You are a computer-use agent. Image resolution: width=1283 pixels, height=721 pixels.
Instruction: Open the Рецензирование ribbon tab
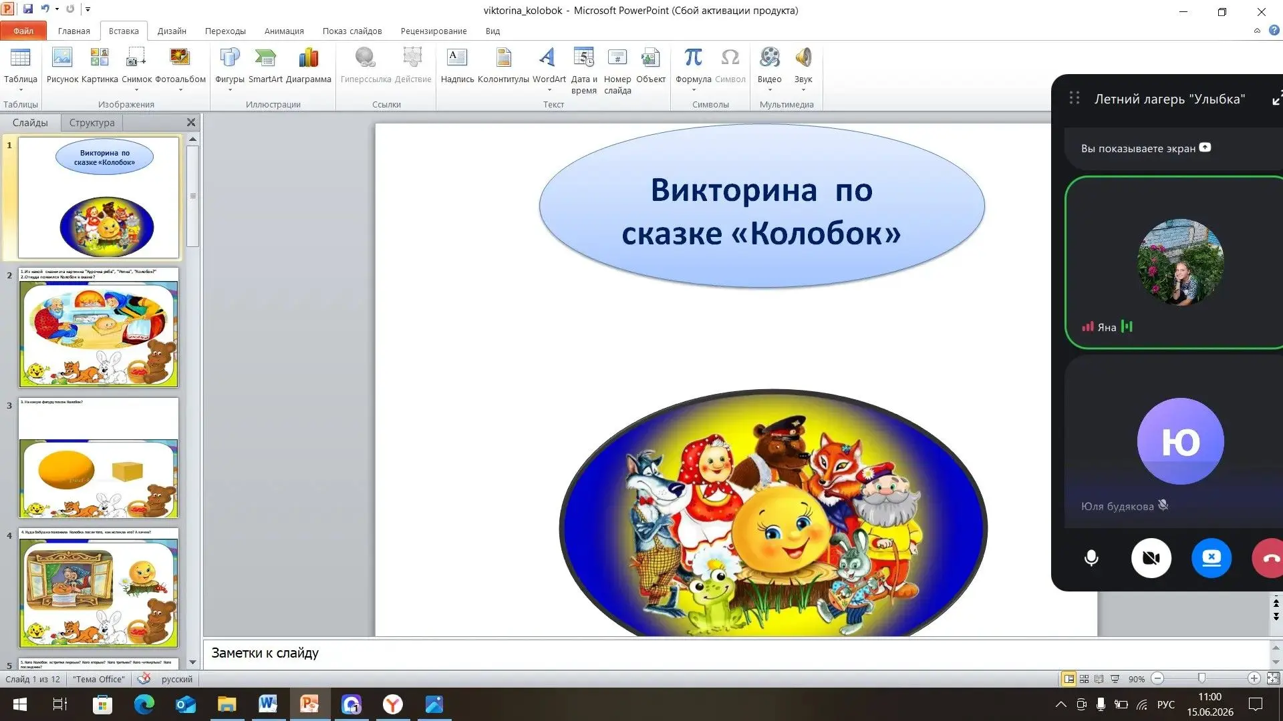434,31
